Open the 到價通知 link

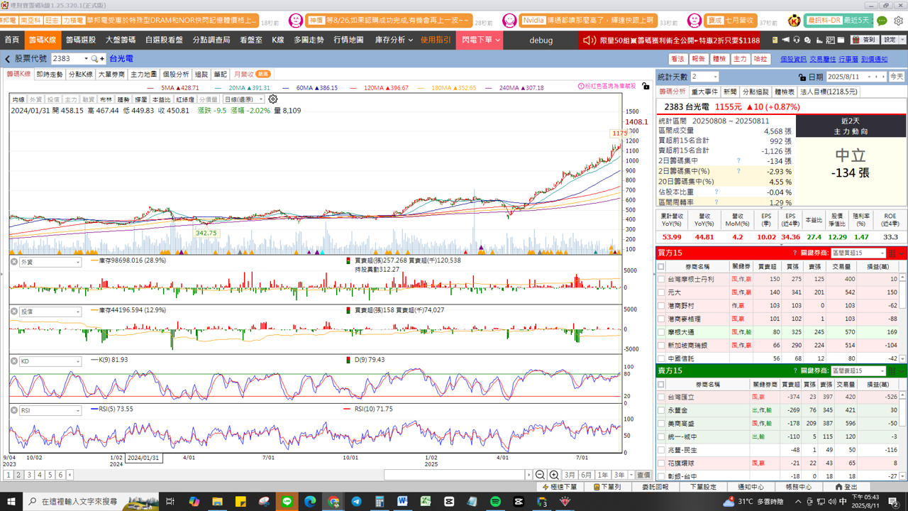874,59
